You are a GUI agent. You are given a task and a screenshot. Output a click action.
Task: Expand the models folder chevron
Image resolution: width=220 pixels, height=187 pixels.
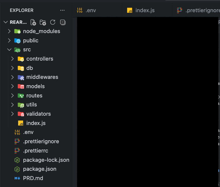[x=12, y=86]
